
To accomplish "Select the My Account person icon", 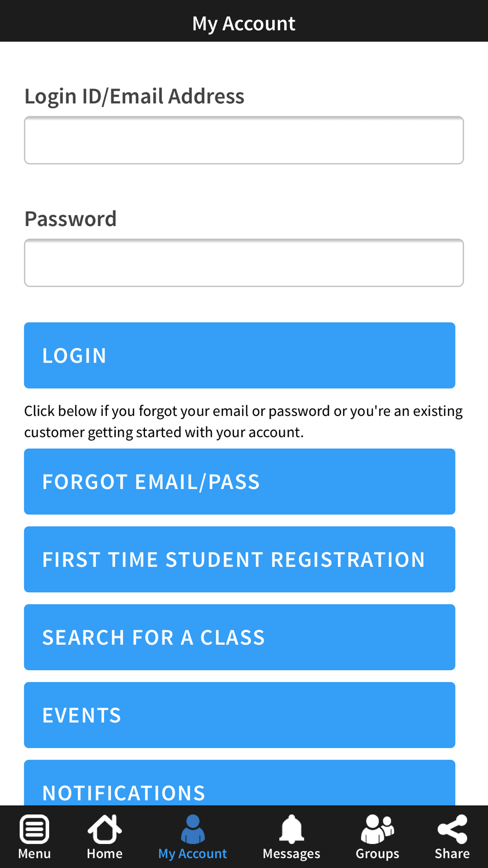I will 193,829.
